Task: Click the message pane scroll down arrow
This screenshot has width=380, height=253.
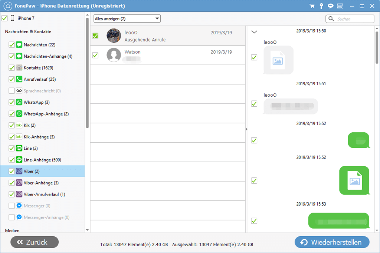Action: 377,230
